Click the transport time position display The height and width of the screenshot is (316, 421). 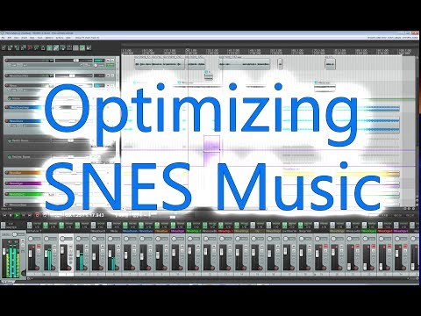[84, 215]
